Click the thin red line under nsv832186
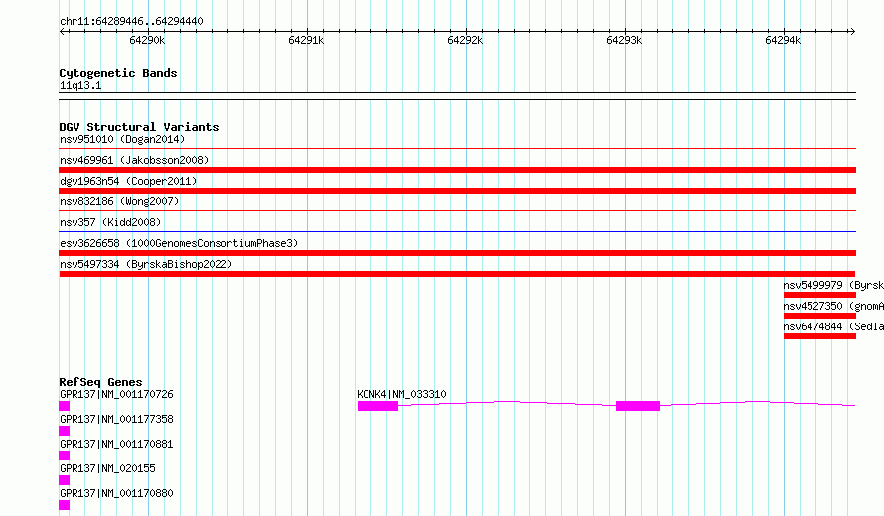The image size is (884, 516). click(457, 211)
